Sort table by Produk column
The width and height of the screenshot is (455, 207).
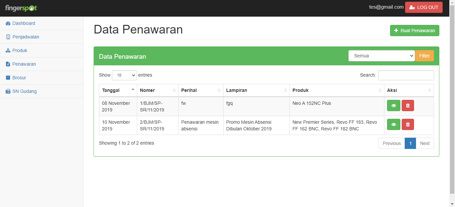click(336, 90)
